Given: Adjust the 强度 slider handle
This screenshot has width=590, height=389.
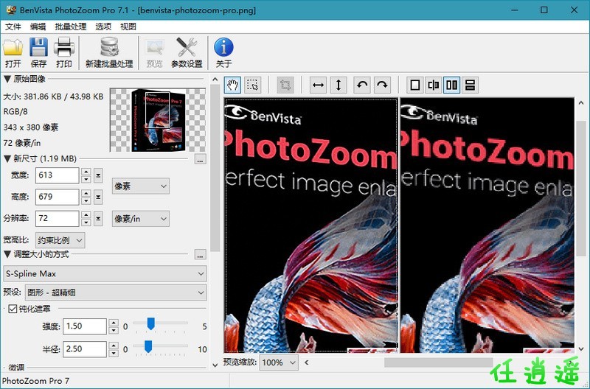Looking at the screenshot, I should [151, 323].
